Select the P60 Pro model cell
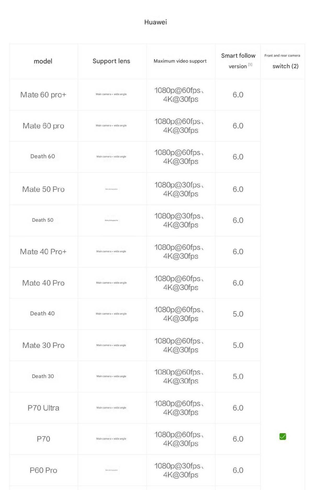 [43, 470]
